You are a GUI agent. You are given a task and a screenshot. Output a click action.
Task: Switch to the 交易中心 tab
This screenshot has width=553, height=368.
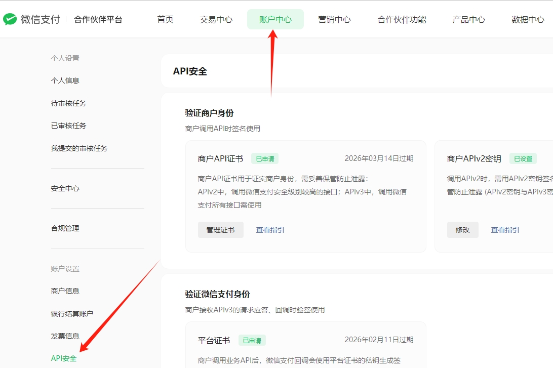216,19
